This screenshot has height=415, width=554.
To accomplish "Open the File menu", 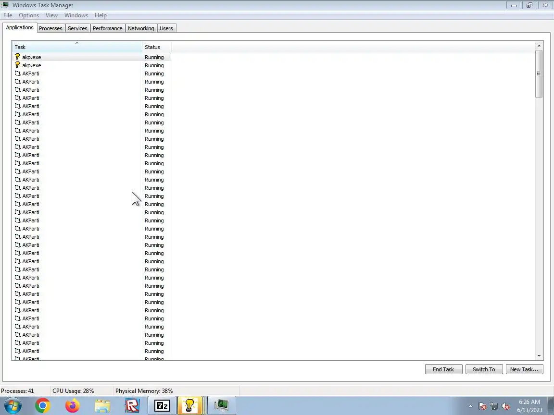I will point(7,15).
